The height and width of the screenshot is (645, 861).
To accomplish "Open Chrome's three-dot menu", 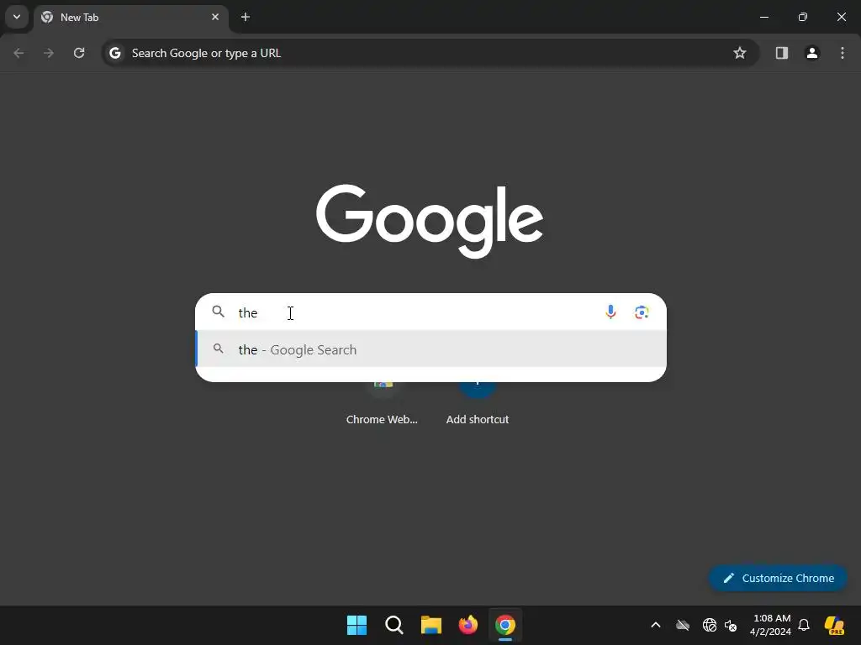I will pyautogui.click(x=843, y=53).
